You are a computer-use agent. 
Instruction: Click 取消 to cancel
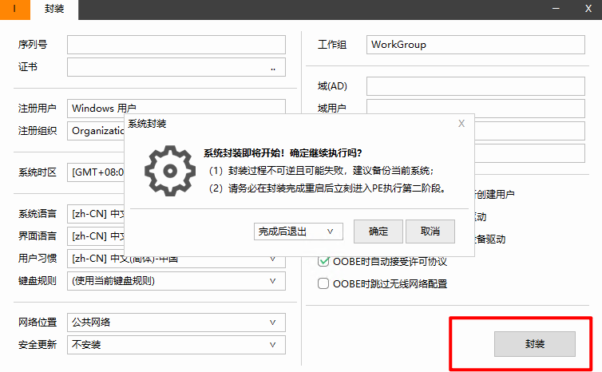pyautogui.click(x=430, y=232)
